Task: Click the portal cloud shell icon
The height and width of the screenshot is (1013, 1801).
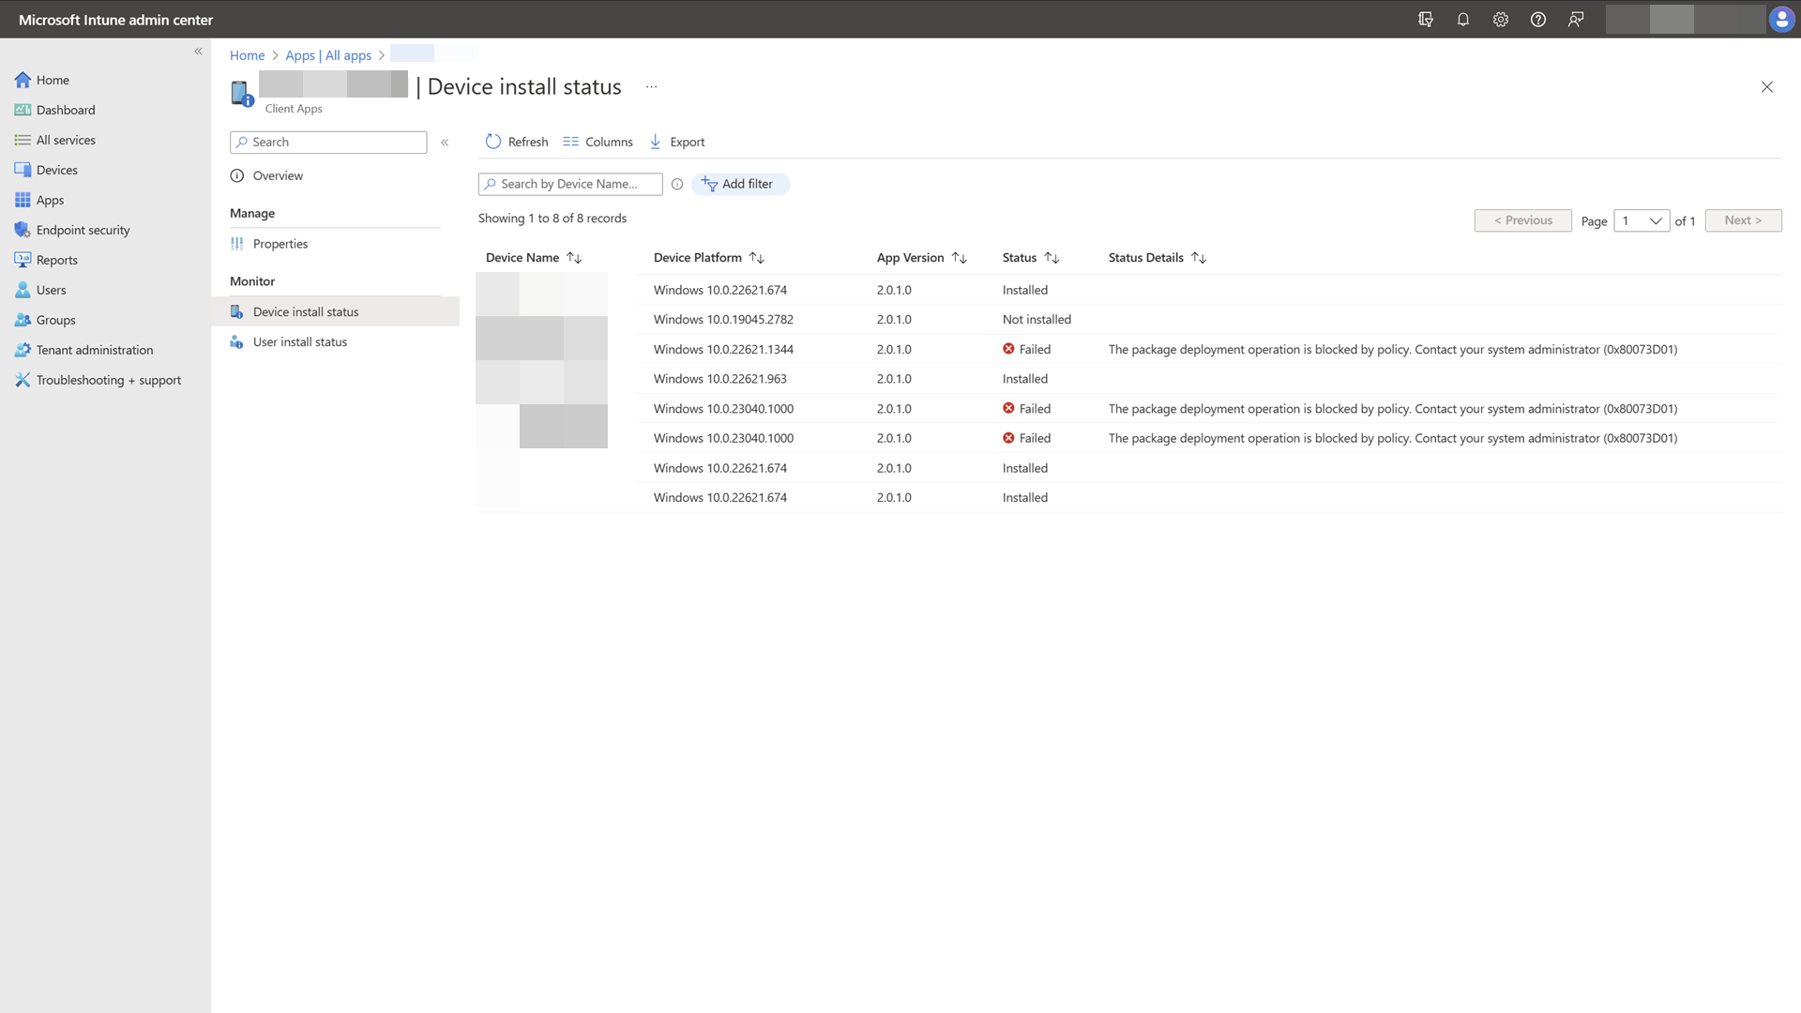Action: tap(1425, 20)
